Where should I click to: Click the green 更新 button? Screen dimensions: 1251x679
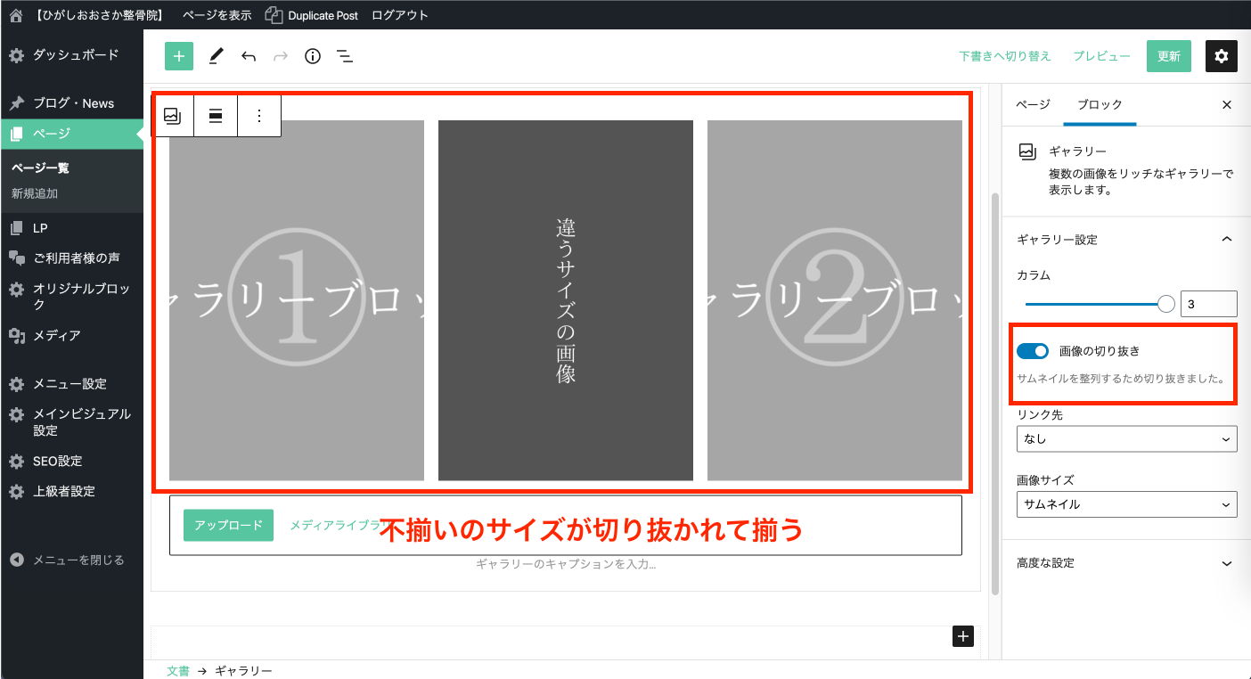(1168, 56)
